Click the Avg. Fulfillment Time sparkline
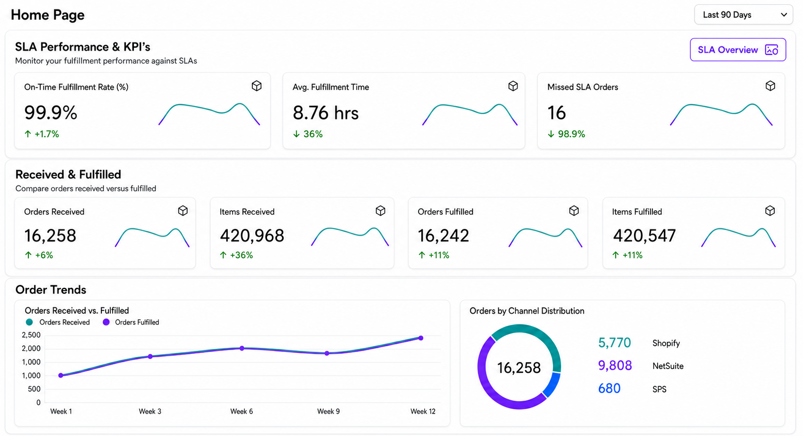 click(470, 114)
